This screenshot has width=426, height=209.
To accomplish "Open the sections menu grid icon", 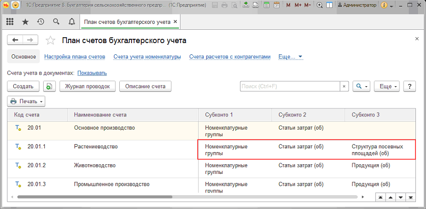I will click(10, 22).
